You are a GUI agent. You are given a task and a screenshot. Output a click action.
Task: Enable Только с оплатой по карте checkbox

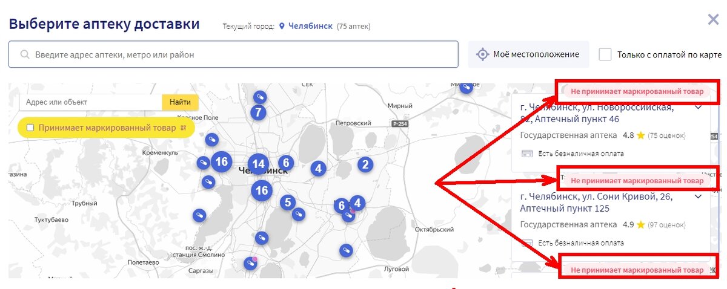pos(605,54)
